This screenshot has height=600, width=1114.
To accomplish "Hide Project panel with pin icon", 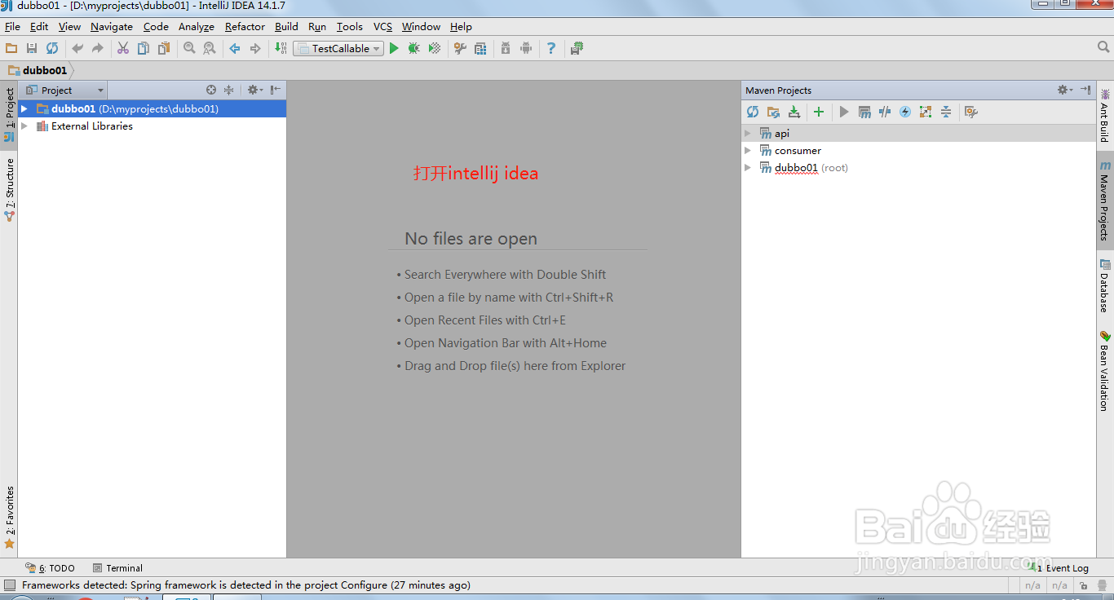I will pos(276,90).
